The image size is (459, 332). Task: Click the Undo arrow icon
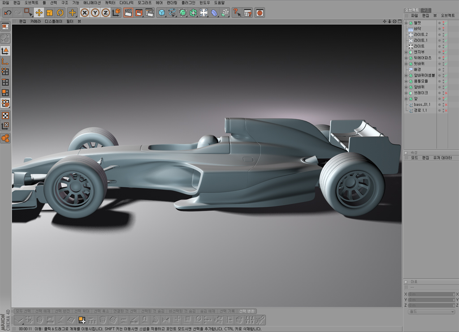[8, 13]
